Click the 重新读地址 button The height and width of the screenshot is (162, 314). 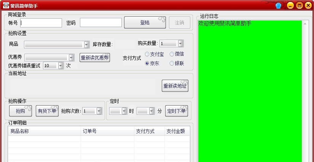click(175, 86)
